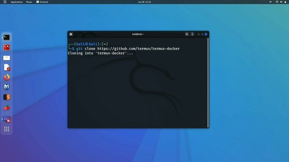Click the kali@kali terminal window title
This screenshot has height=162, width=289.
pos(138,34)
